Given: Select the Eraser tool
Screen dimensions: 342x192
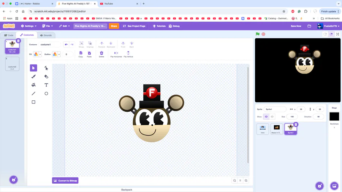Looking at the screenshot, I should click(46, 76).
